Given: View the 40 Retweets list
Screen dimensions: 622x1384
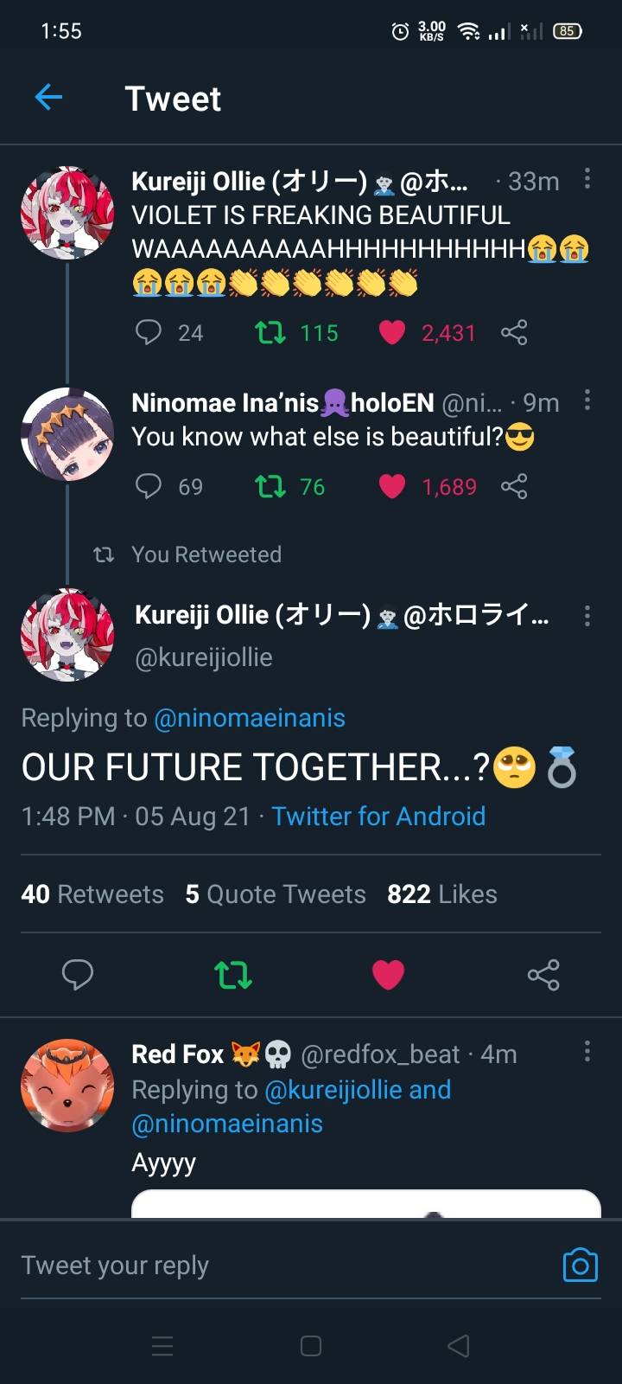Looking at the screenshot, I should point(92,894).
